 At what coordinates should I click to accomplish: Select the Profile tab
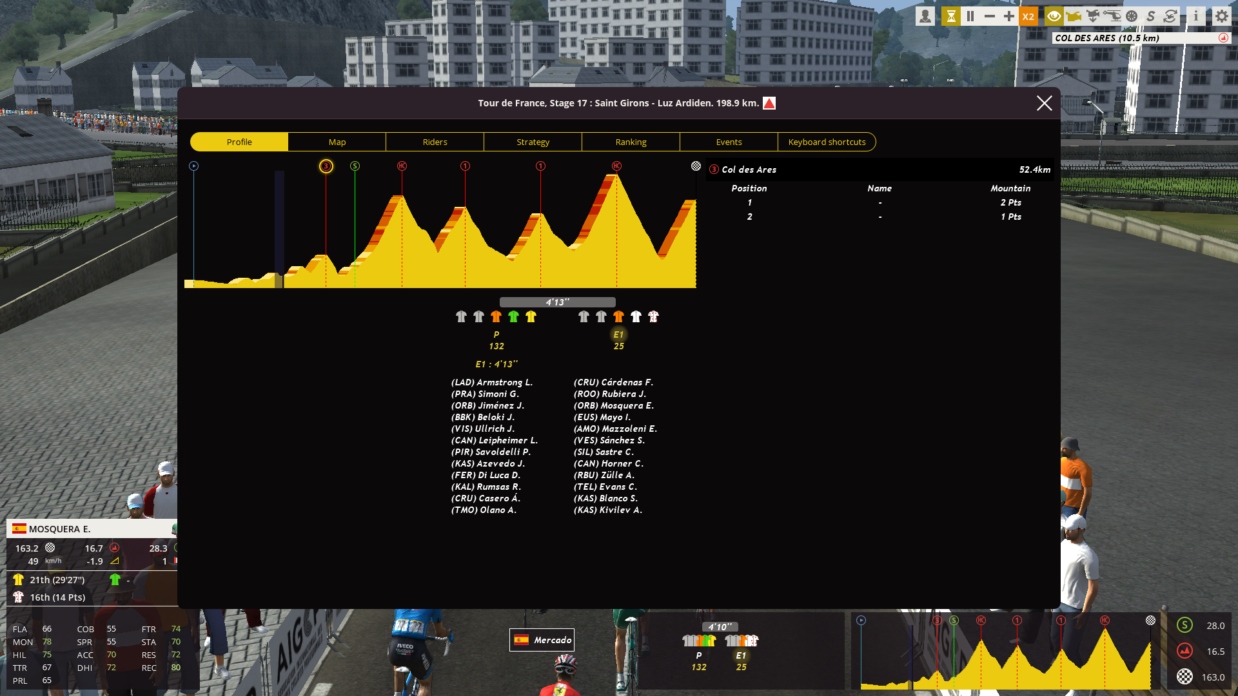tap(239, 142)
